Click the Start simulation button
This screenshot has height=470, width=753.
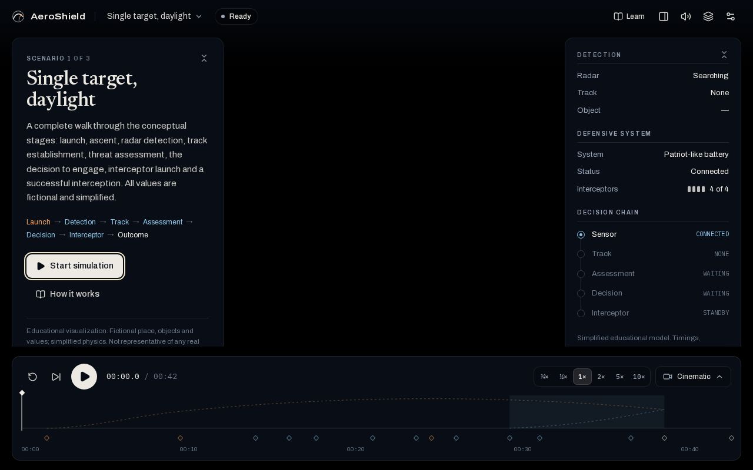[75, 266]
